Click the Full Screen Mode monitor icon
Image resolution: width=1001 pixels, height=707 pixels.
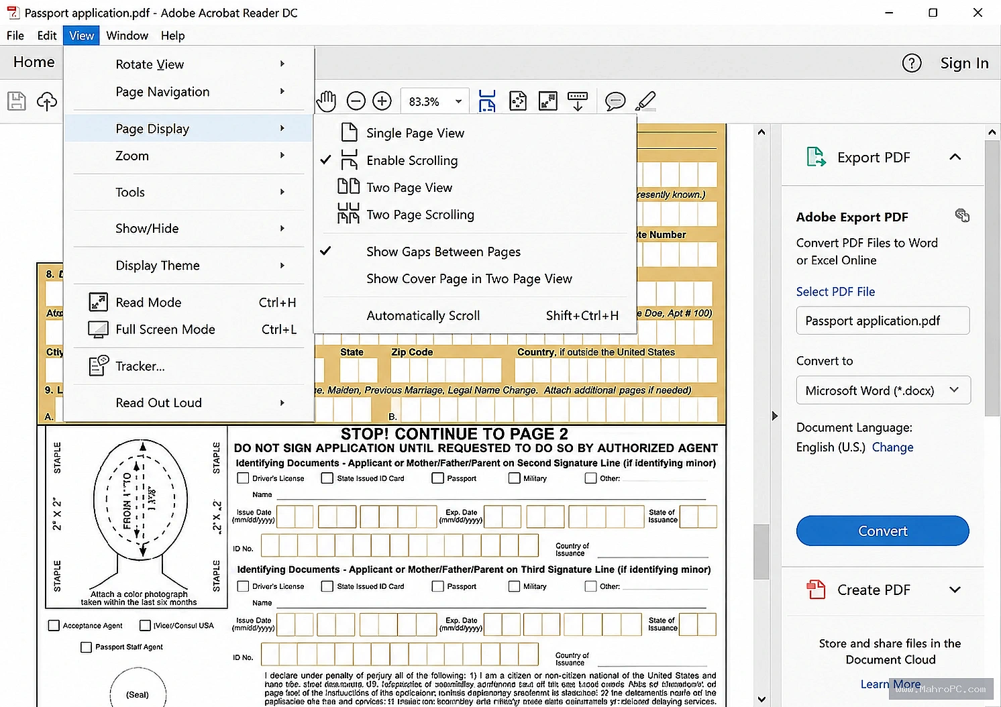point(99,329)
